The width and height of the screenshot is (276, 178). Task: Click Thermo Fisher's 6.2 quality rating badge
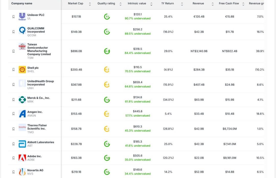pyautogui.click(x=107, y=129)
